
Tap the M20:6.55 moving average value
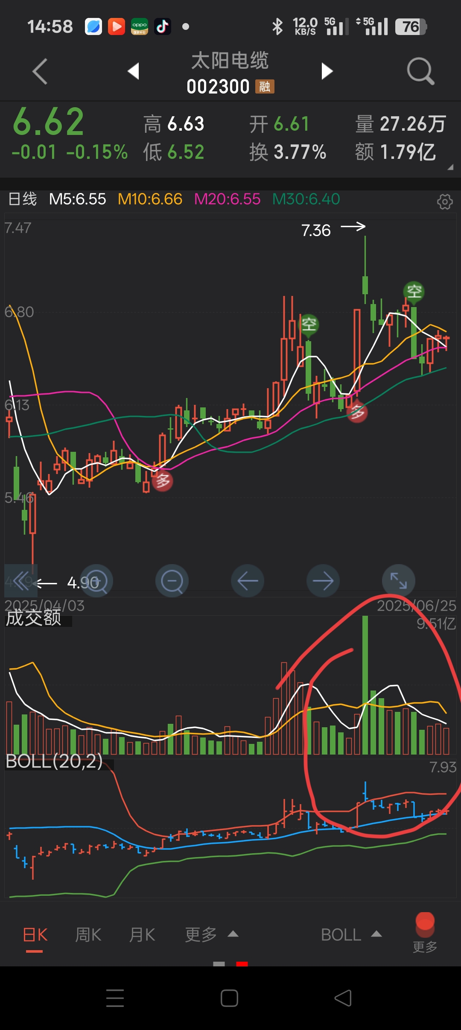coord(227,199)
